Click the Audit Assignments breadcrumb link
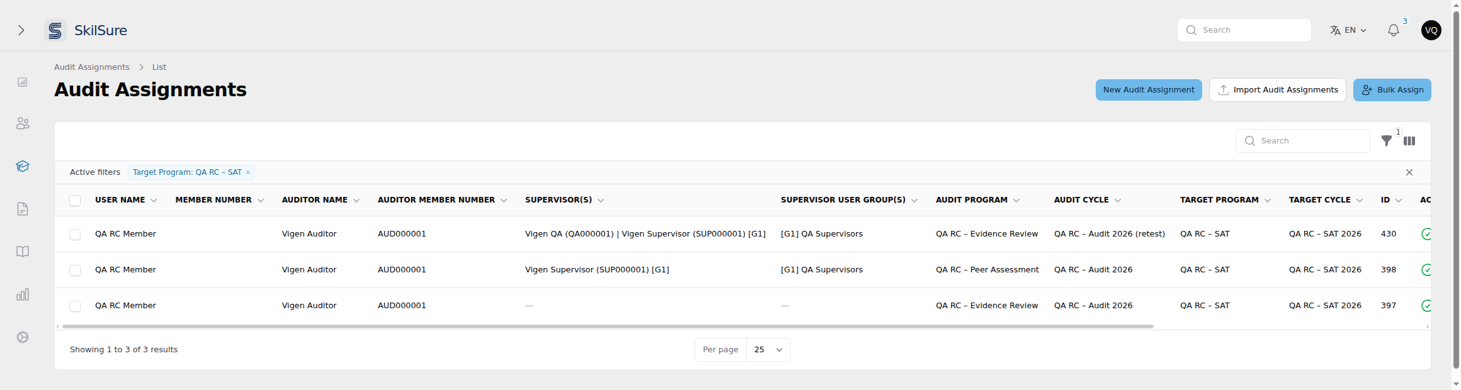Image resolution: width=1461 pixels, height=390 pixels. pyautogui.click(x=92, y=67)
